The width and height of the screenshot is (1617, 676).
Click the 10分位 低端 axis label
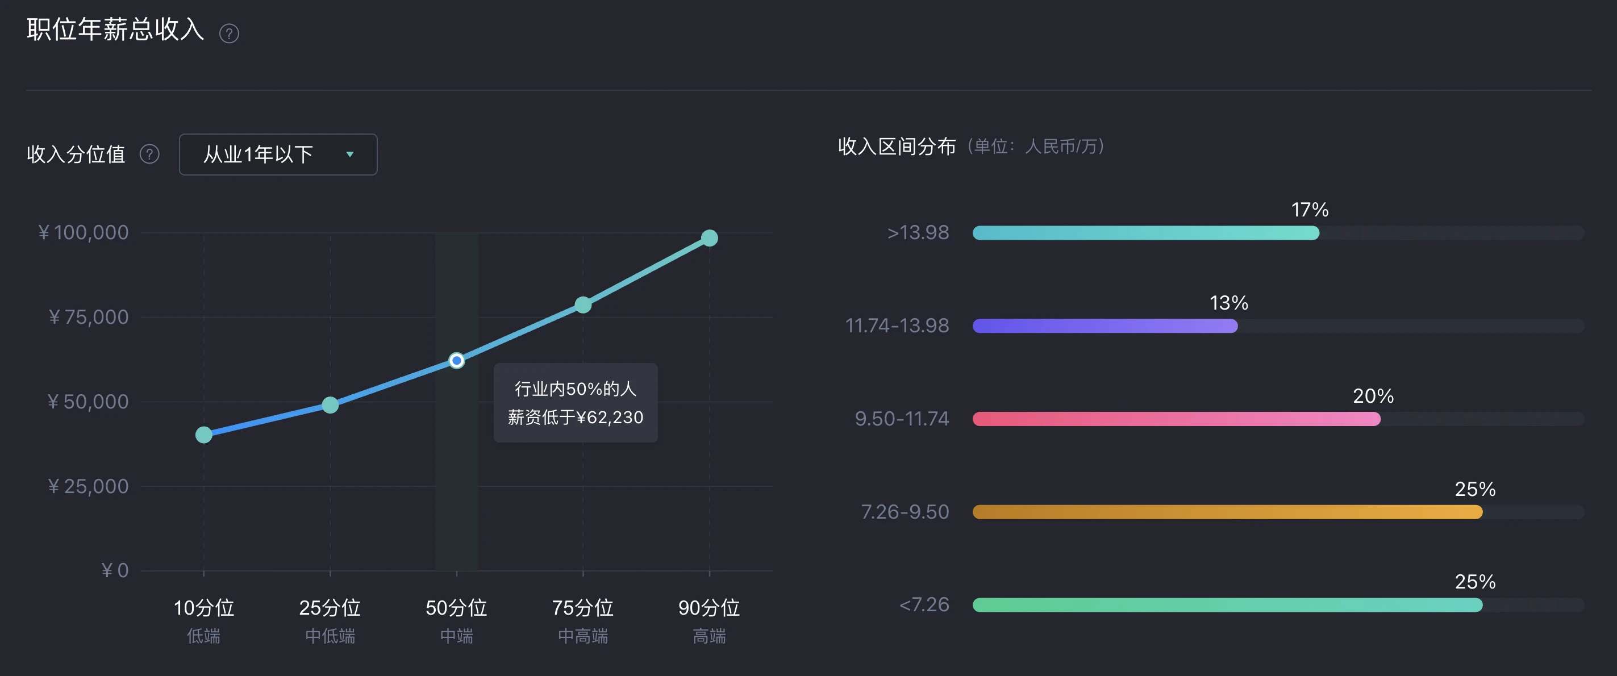(203, 621)
